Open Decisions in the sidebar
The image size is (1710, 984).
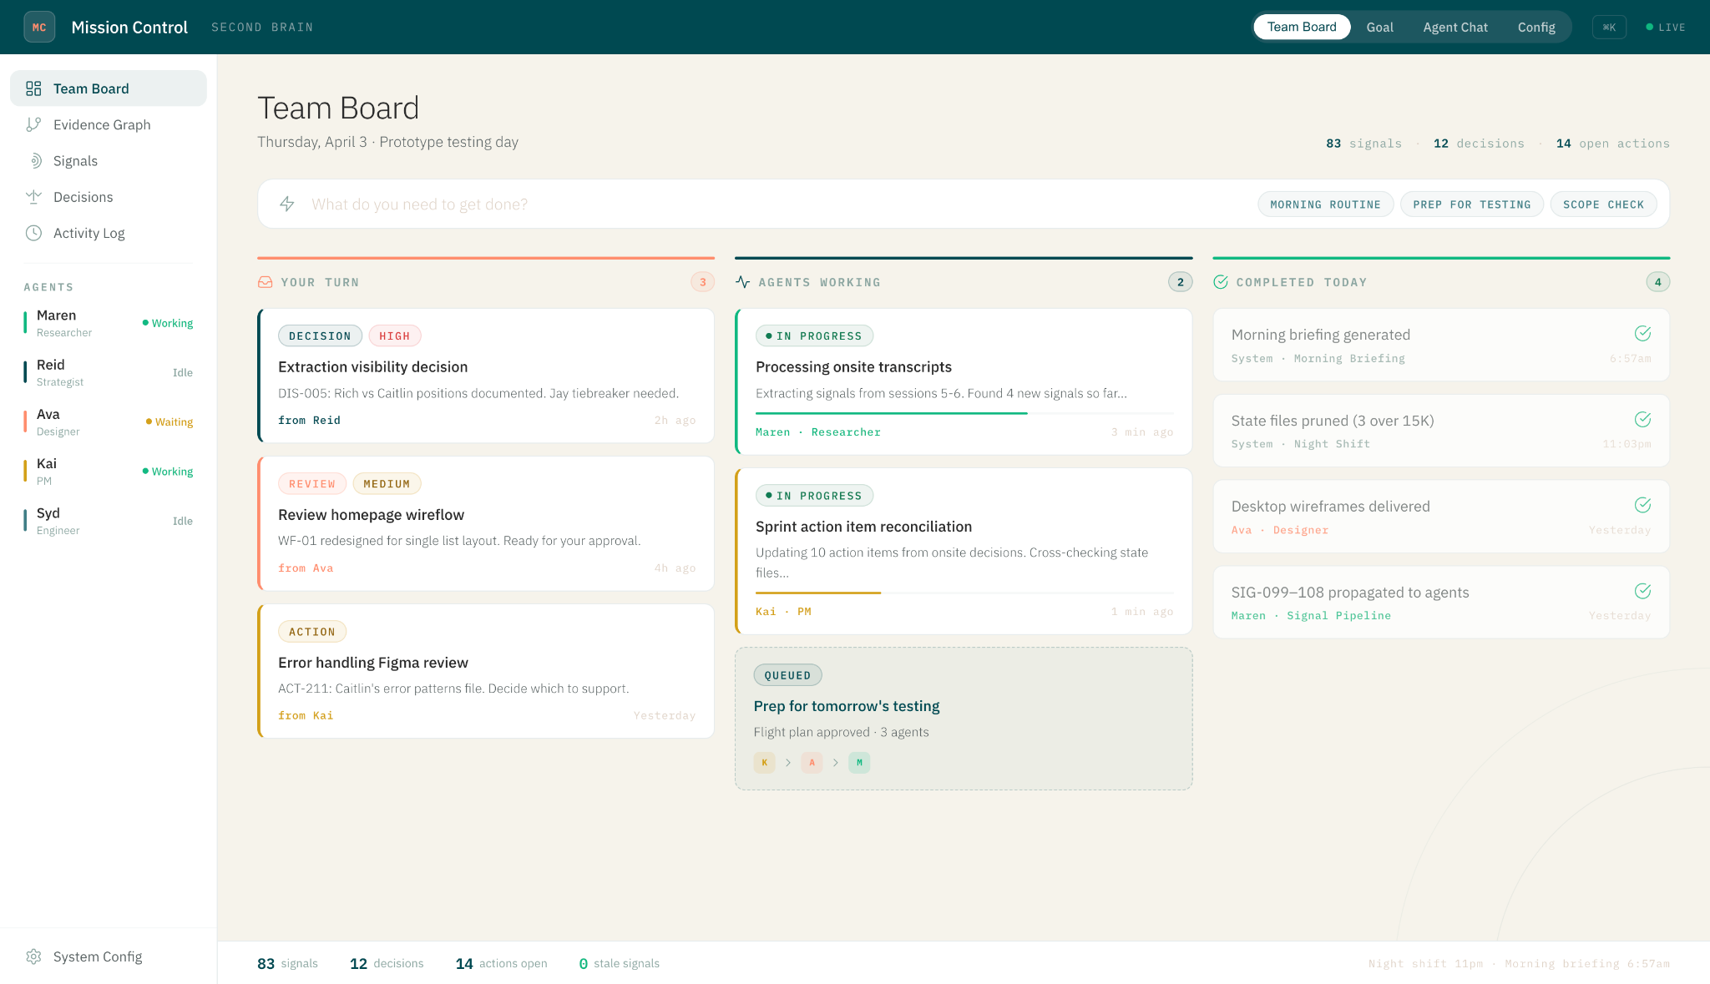pos(109,197)
